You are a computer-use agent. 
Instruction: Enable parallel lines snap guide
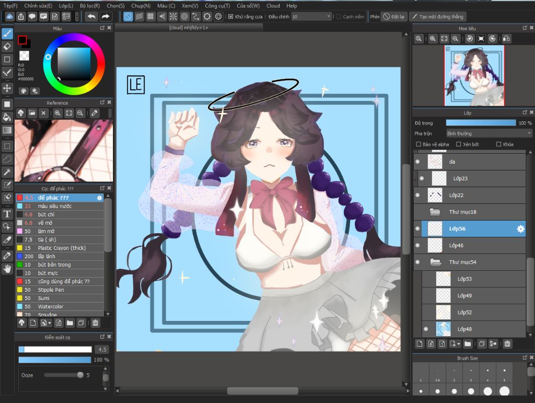point(139,16)
